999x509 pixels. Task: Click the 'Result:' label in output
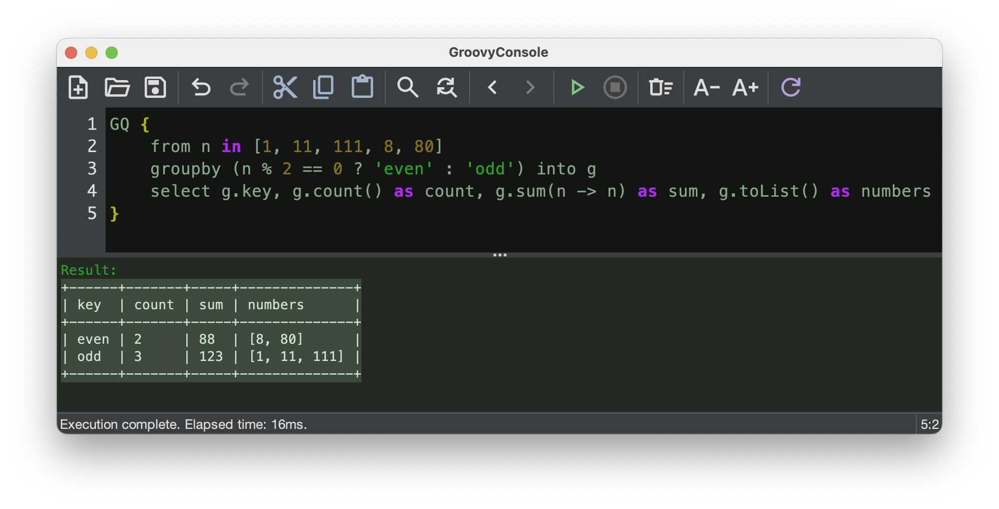click(x=89, y=270)
